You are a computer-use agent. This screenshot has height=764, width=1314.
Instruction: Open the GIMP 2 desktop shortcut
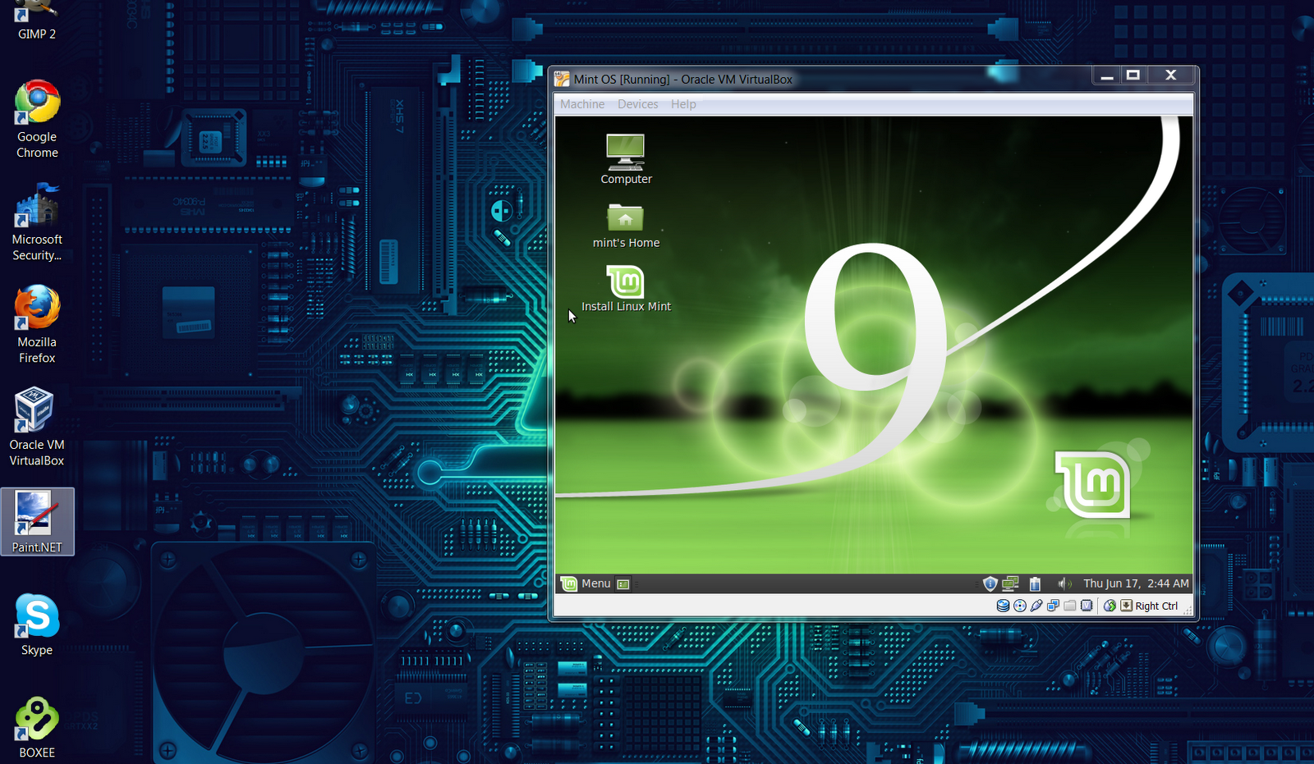(37, 21)
